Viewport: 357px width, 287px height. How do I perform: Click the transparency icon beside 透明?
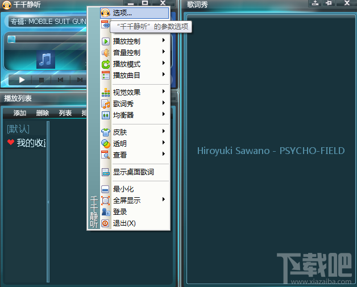pyautogui.click(x=105, y=144)
